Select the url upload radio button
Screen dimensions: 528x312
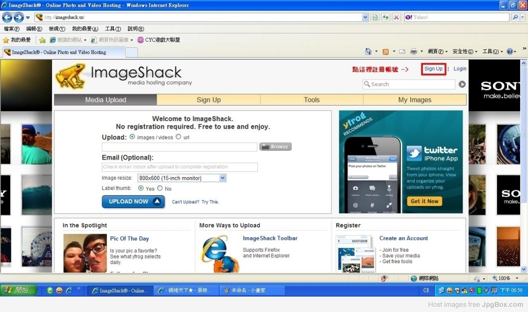click(x=178, y=137)
